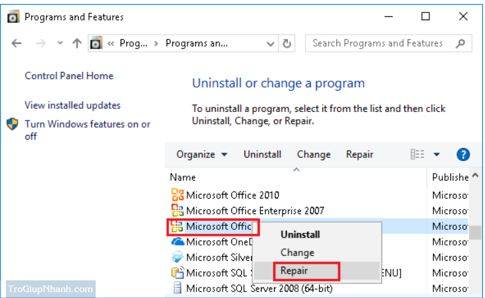Choose Repair from the context menu
The image size is (485, 298).
point(294,270)
